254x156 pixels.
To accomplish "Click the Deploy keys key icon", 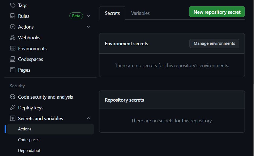I will [x=13, y=108].
